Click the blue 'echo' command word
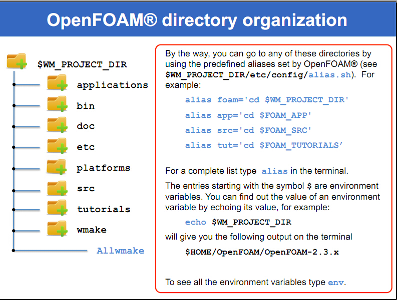Image resolution: width=397 pixels, height=300 pixels. [195, 222]
